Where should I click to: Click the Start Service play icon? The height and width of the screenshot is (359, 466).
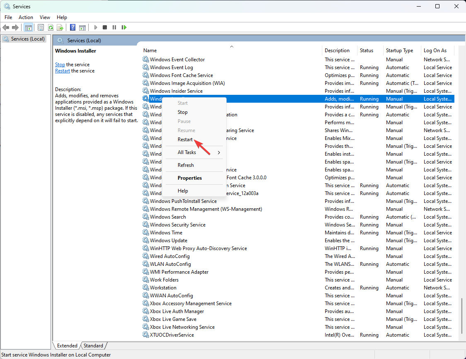(x=95, y=27)
